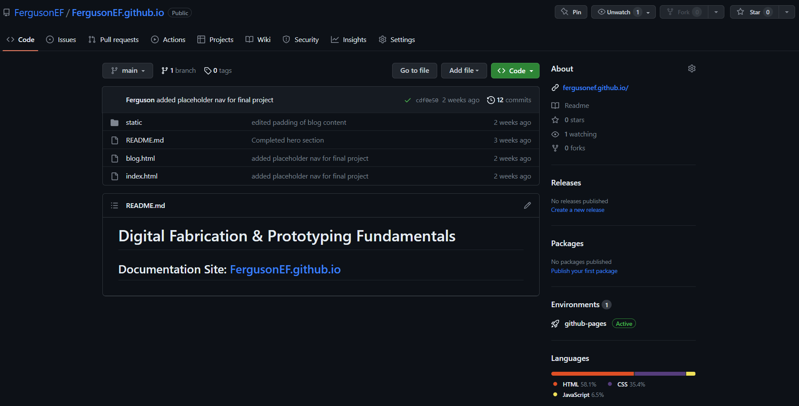Click Create a new release
799x406 pixels.
[578, 210]
